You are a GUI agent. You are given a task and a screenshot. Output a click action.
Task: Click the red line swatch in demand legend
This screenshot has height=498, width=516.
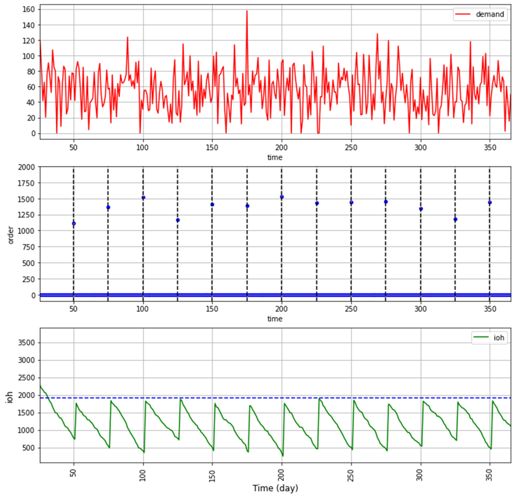point(464,14)
